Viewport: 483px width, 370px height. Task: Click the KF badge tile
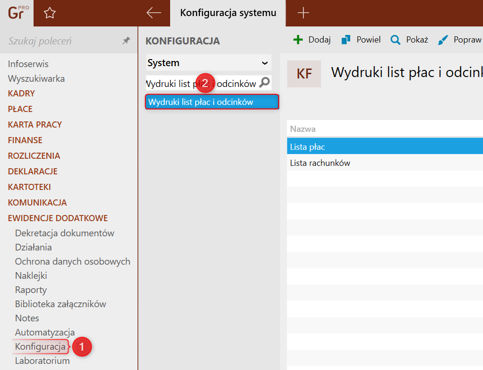click(304, 74)
